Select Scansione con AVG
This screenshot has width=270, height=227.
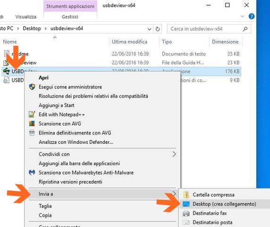click(60, 123)
